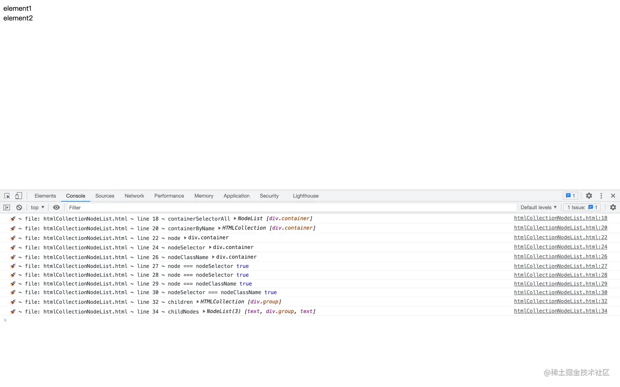Open the 'top' JavaScript context dropdown
Screen dimensions: 620x387
(37, 208)
